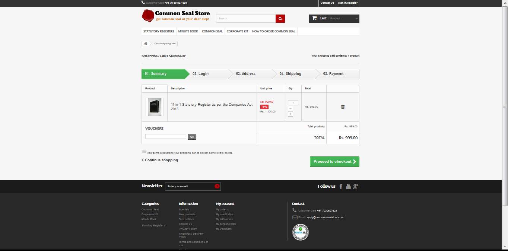Focus the search input field
The image size is (508, 251).
[x=246, y=19]
